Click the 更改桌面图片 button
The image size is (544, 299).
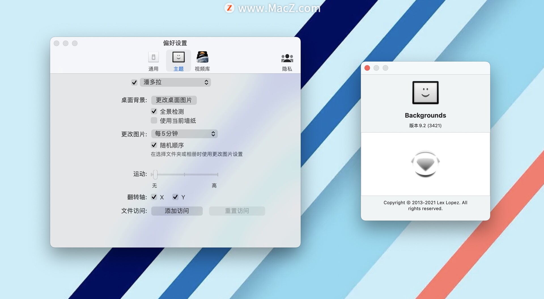174,100
